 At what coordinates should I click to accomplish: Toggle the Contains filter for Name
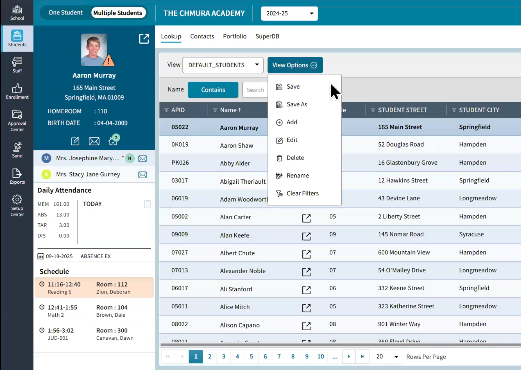pyautogui.click(x=213, y=90)
